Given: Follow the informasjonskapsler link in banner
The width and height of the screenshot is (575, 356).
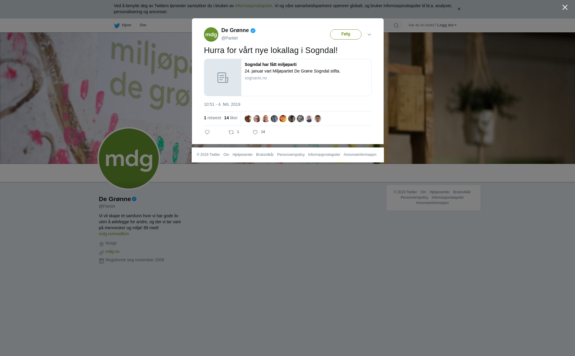Looking at the screenshot, I should (253, 6).
